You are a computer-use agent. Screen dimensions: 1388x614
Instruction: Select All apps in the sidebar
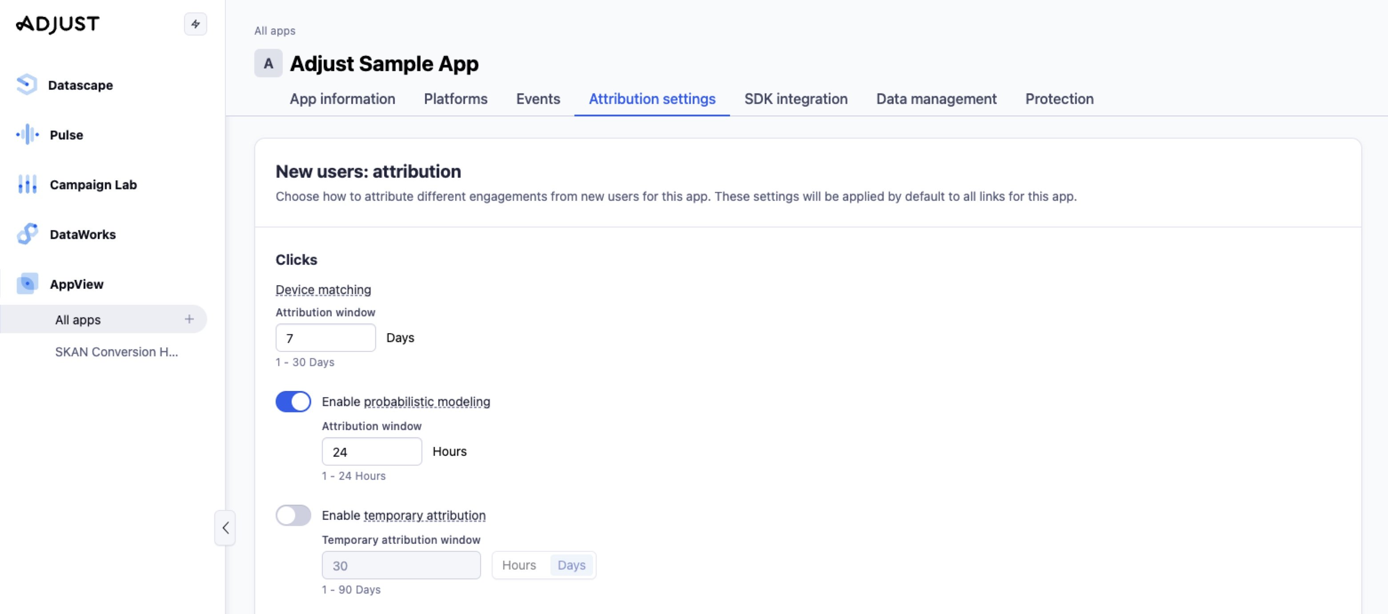point(104,319)
